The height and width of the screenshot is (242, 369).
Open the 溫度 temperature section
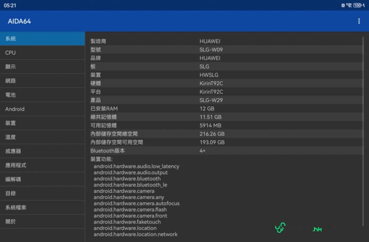pos(43,137)
